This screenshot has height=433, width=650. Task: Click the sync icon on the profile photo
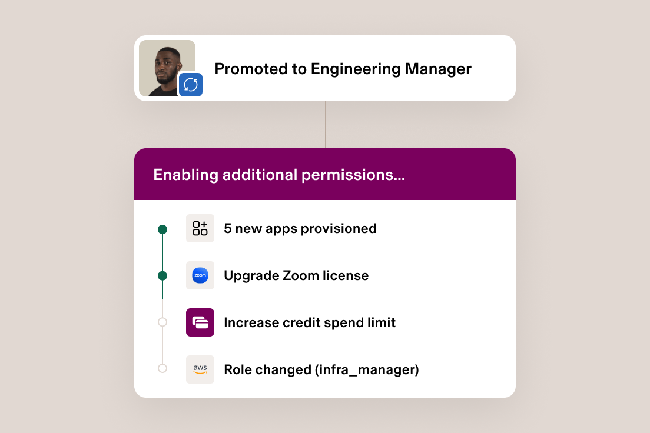(190, 84)
